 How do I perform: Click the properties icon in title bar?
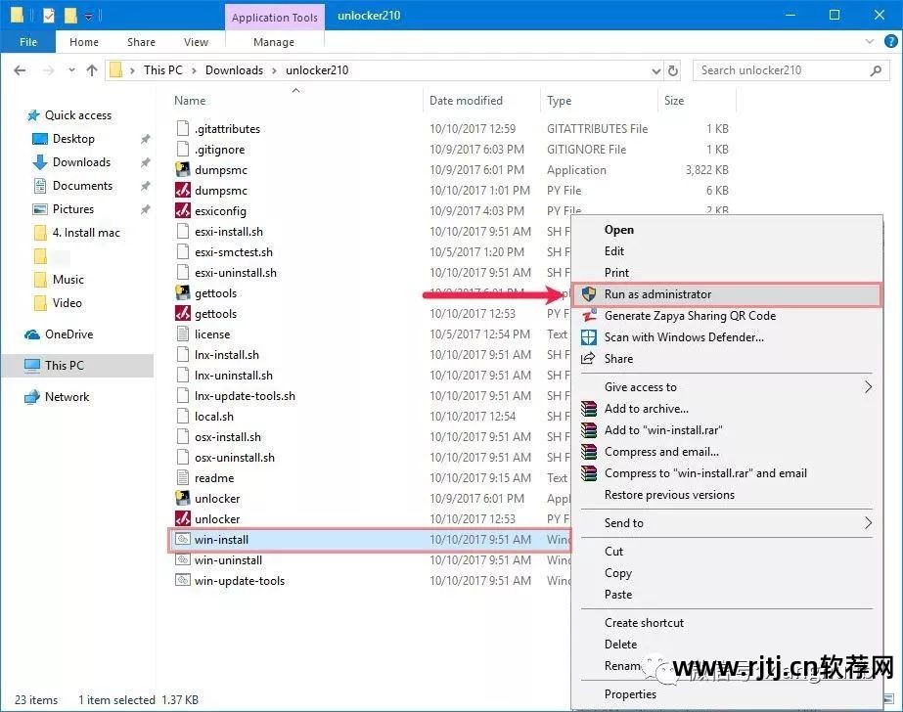[x=49, y=15]
